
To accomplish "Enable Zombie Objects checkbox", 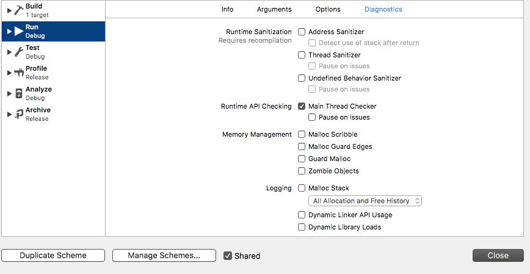I will coord(302,171).
